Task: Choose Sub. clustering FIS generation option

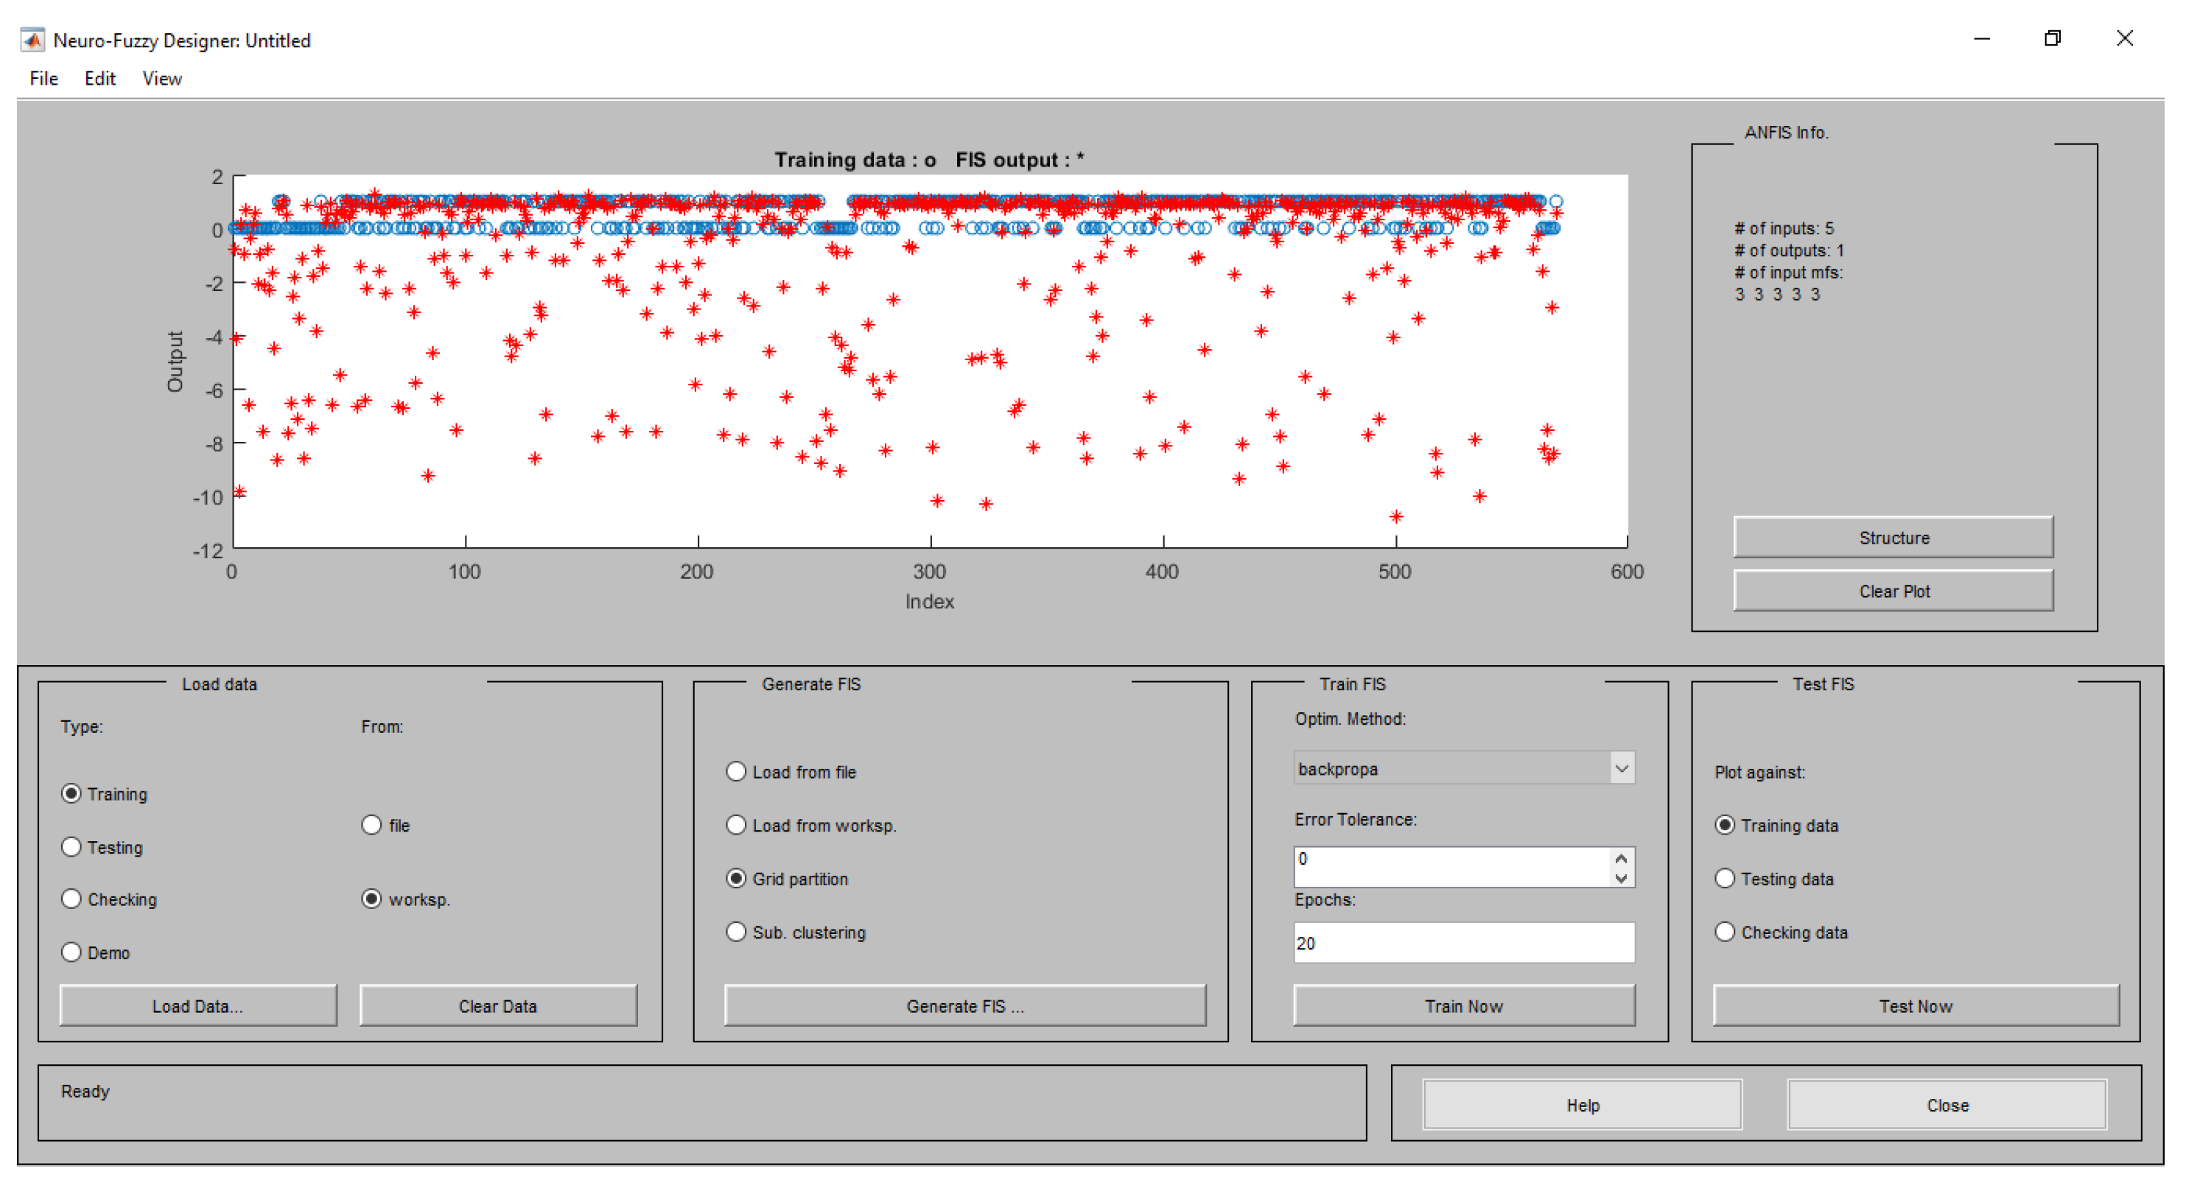Action: [x=736, y=932]
